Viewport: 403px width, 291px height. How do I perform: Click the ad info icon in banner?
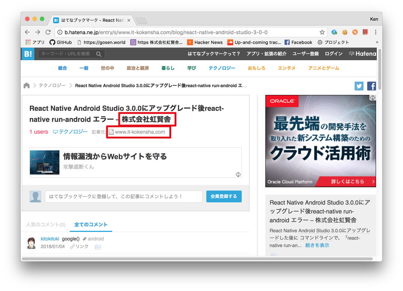pos(238,174)
